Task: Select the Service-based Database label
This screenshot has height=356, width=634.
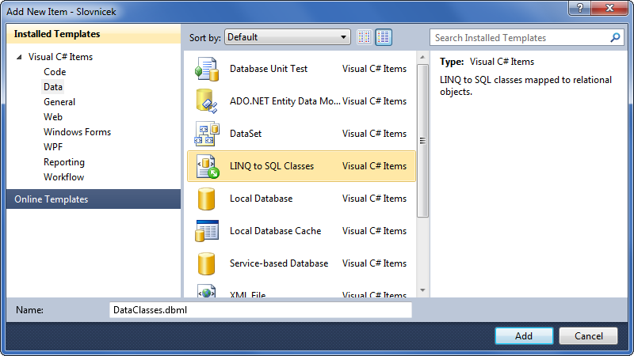Action: coord(279,263)
